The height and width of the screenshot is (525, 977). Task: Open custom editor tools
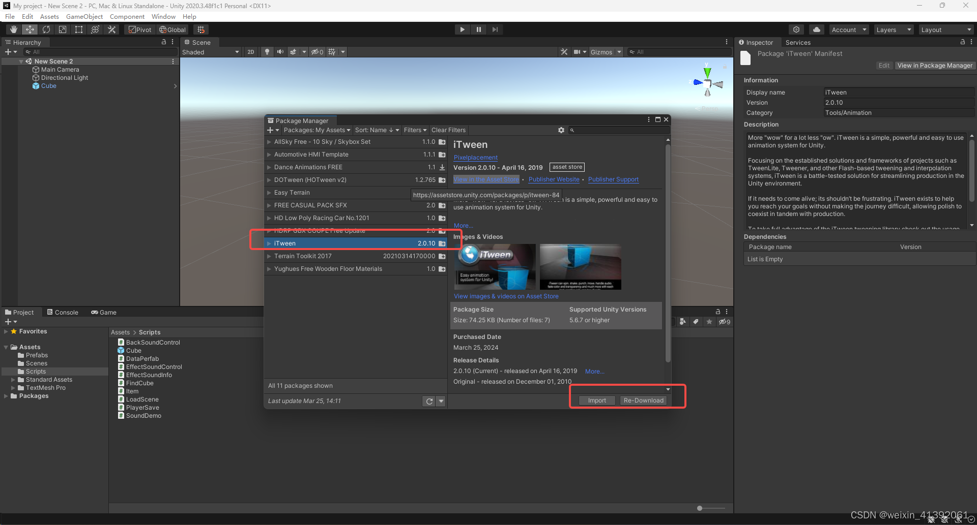(x=112, y=29)
